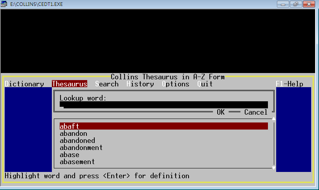
Task: Choose Quit from the menu bar
Action: (x=205, y=84)
